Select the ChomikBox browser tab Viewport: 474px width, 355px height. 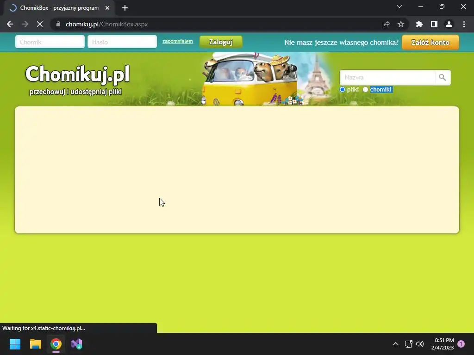pyautogui.click(x=59, y=8)
